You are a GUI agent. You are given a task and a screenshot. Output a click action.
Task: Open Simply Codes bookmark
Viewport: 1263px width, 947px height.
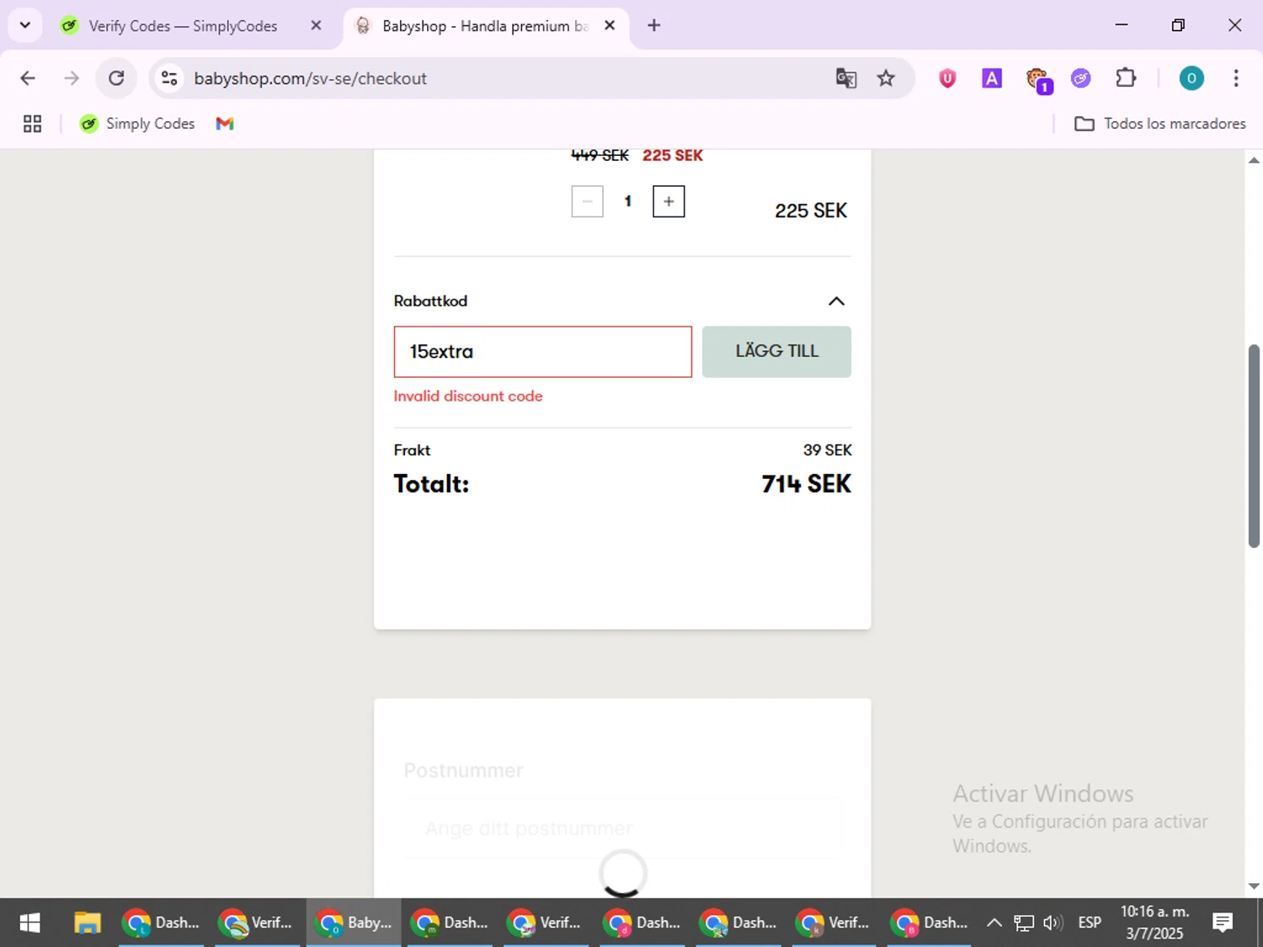pos(137,124)
